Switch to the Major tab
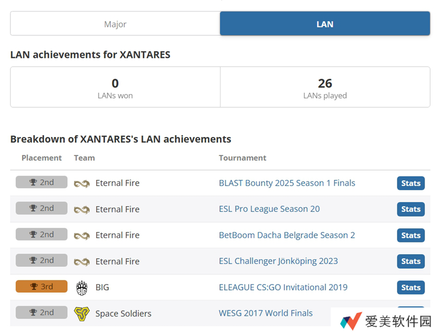 pos(115,24)
